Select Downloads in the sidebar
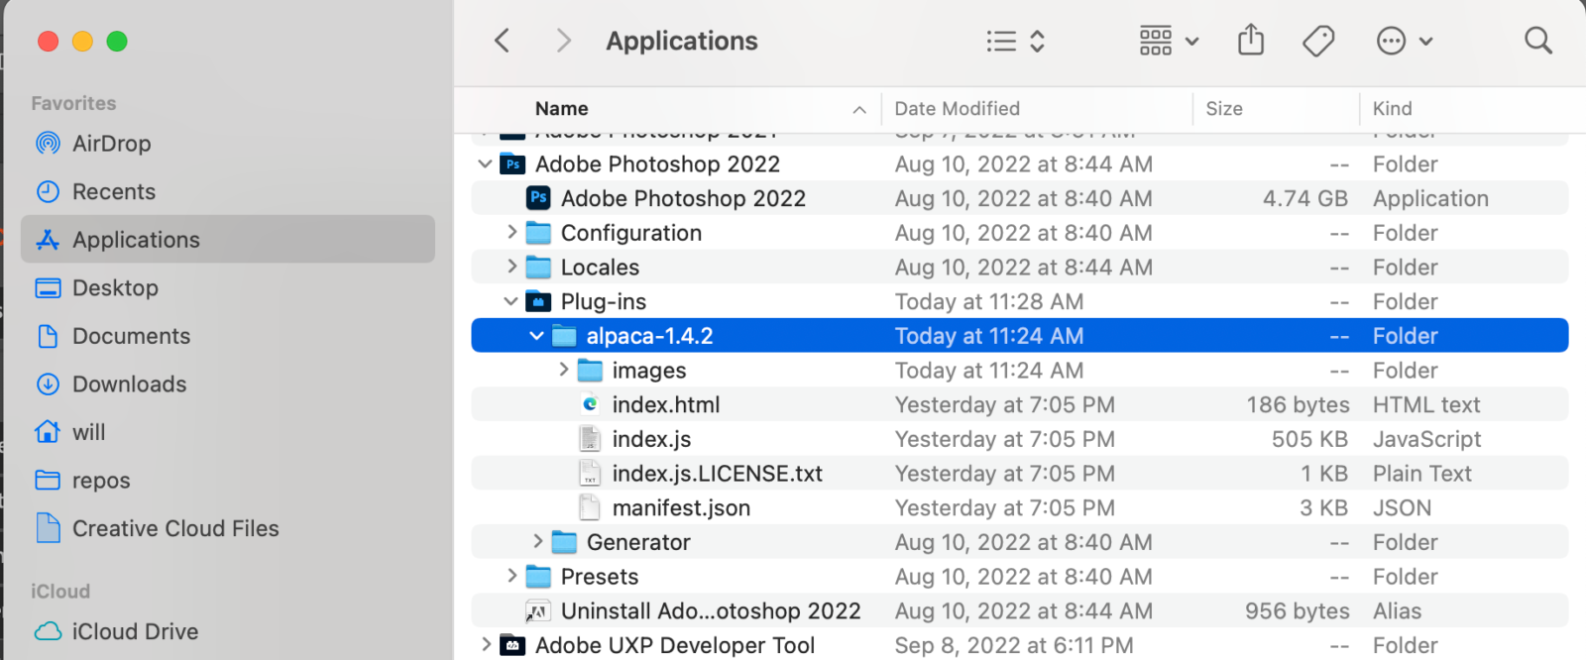 [x=129, y=384]
